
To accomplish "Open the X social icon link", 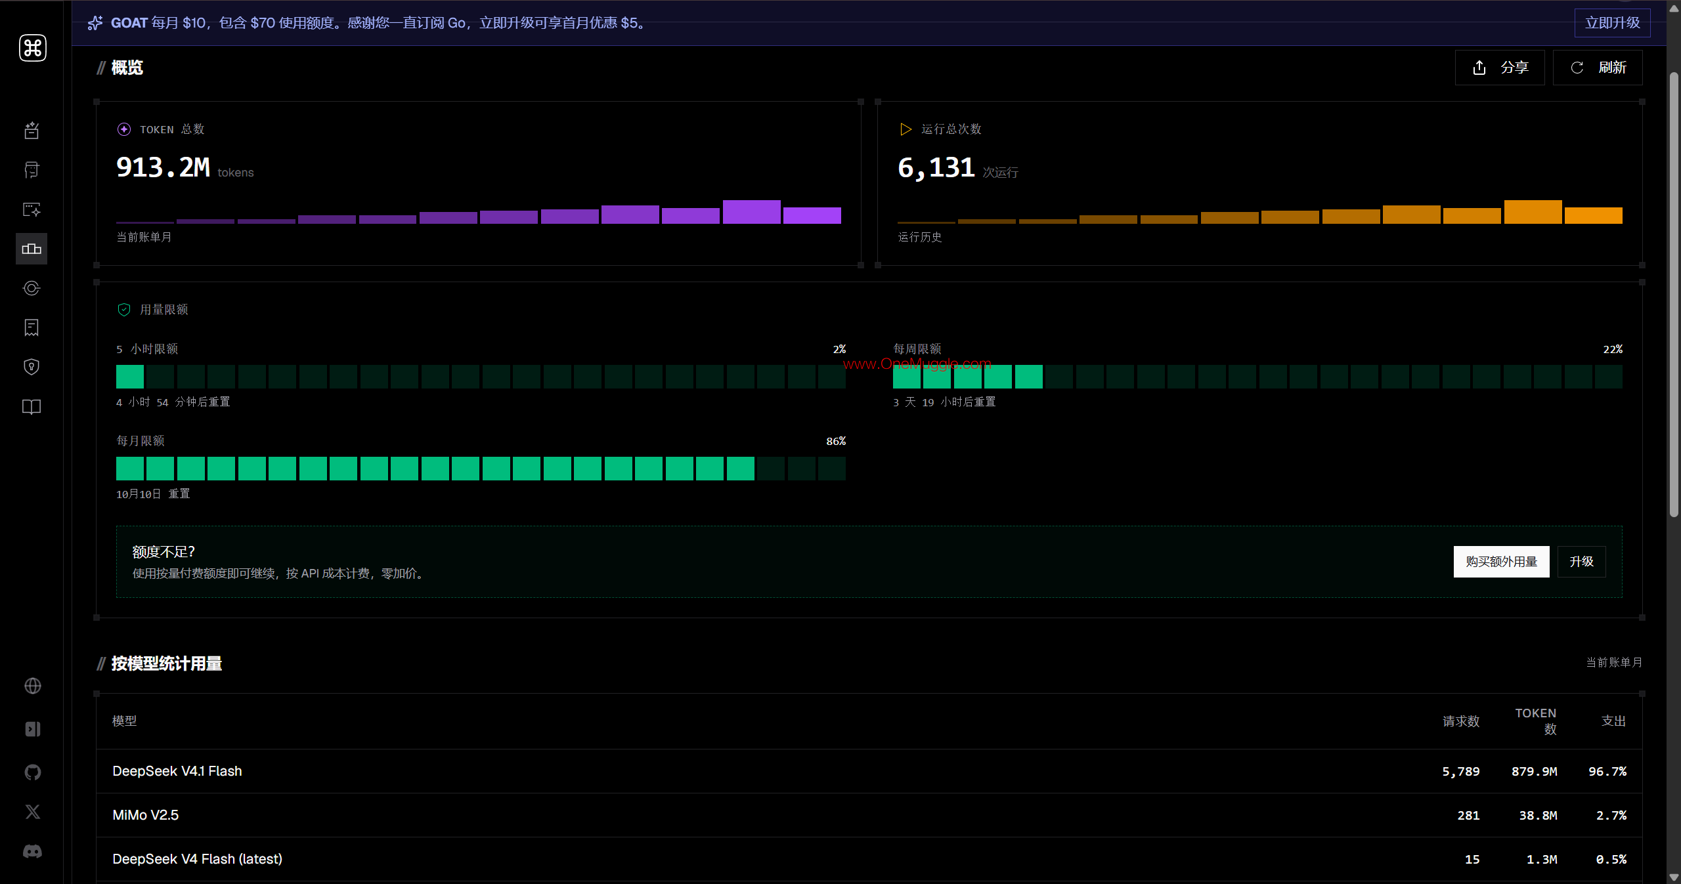I will click(x=33, y=812).
